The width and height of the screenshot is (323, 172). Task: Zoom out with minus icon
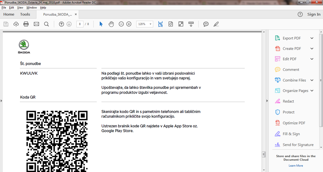coord(121,24)
